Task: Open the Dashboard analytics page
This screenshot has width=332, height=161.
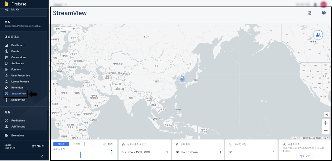Action: [x=18, y=45]
